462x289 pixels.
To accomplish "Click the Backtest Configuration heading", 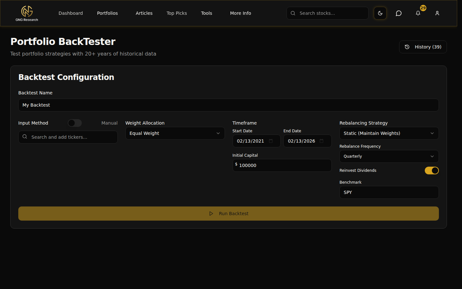I will point(66,77).
